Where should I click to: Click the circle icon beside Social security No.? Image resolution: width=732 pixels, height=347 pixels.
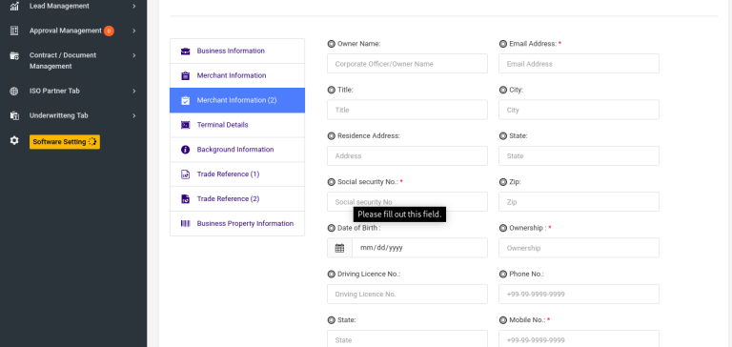coord(331,182)
